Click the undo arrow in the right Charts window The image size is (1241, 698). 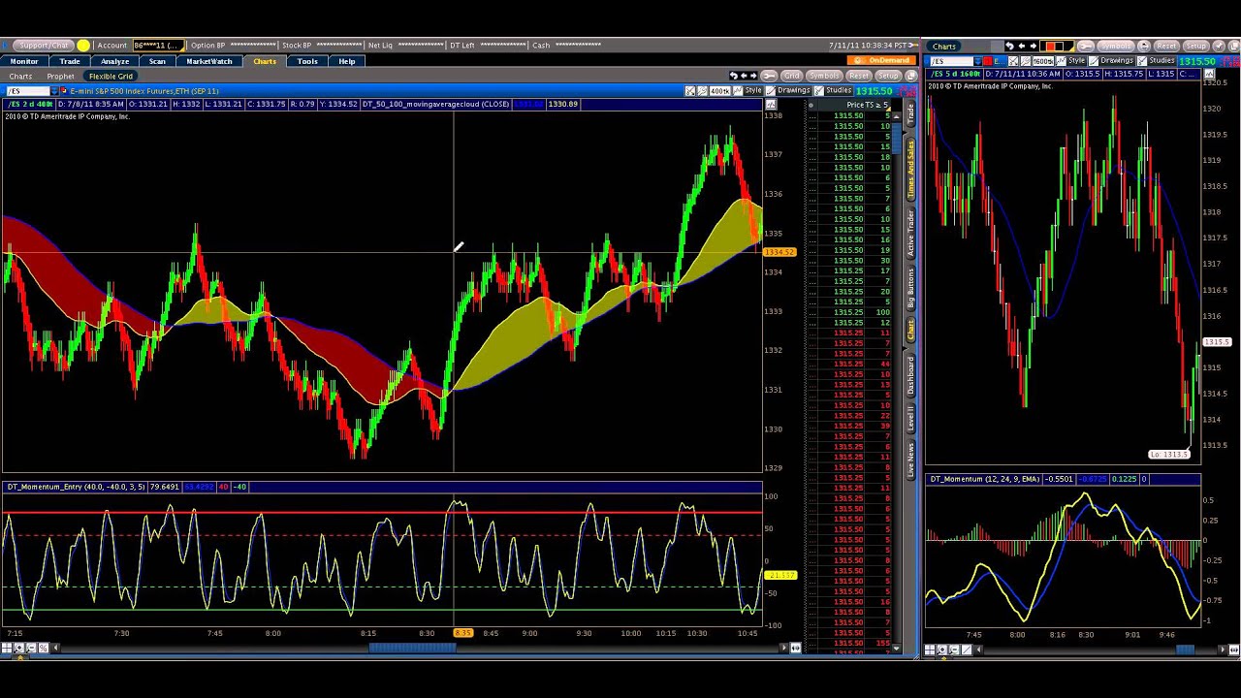(1009, 47)
